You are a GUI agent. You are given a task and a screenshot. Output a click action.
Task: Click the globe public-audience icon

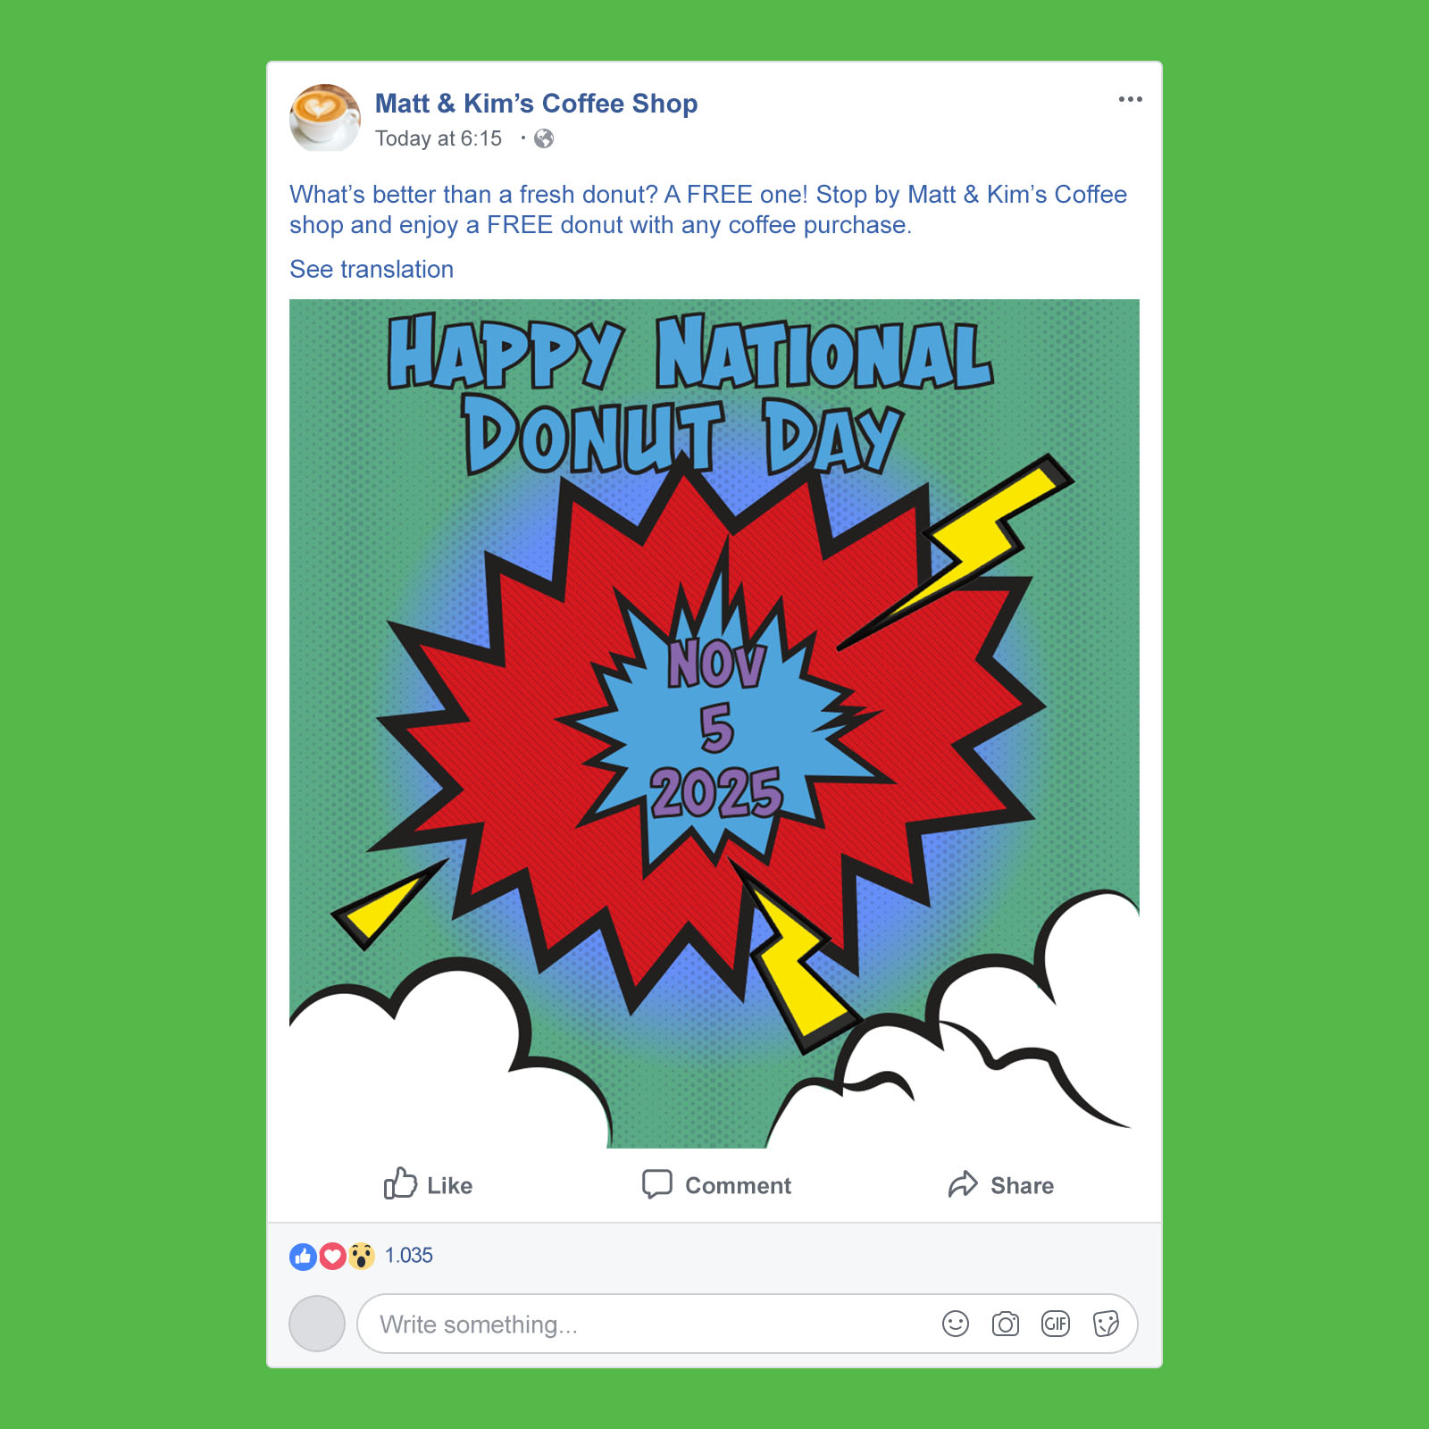[544, 138]
